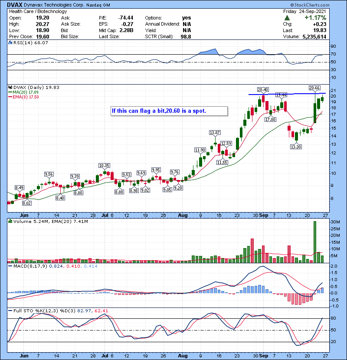This screenshot has width=347, height=360.
Task: Click the 20.66 high price label
Action: tap(314, 88)
